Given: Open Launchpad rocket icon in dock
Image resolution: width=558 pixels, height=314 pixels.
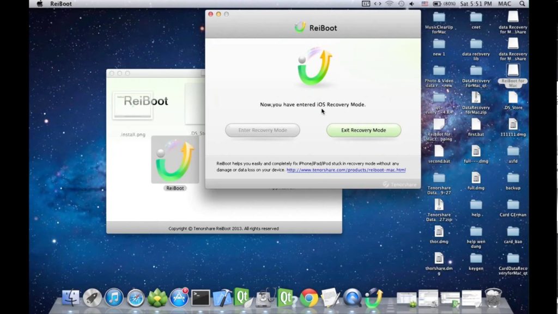Looking at the screenshot, I should (x=92, y=298).
